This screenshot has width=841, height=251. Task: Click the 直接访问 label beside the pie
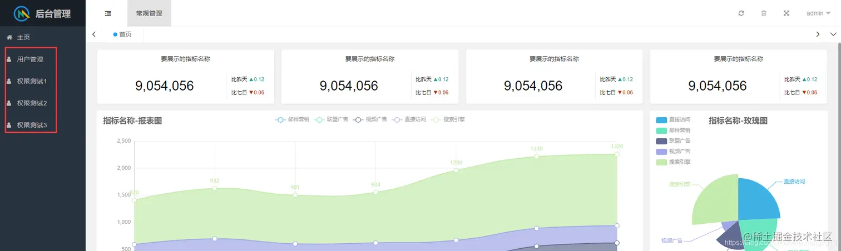tap(794, 182)
